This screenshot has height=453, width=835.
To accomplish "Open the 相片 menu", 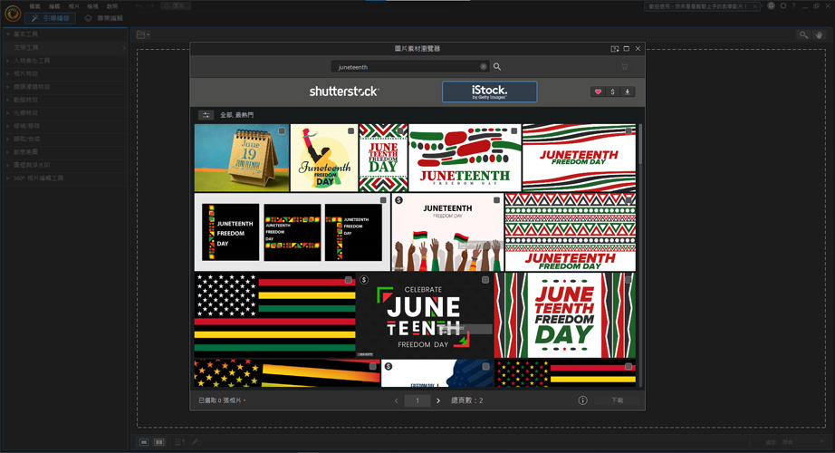I will [x=73, y=6].
